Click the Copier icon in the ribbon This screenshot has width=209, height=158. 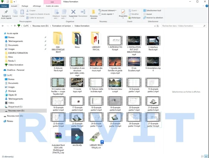15,12
